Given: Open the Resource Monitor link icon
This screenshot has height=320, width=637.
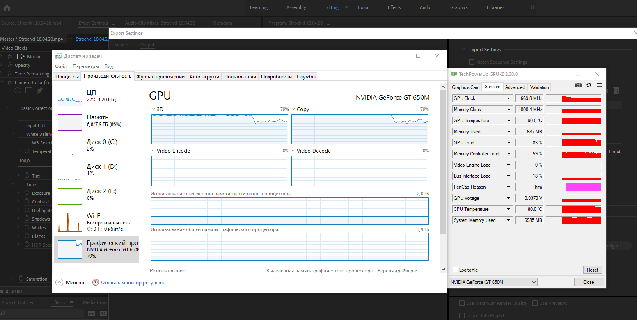Looking at the screenshot, I should [96, 282].
